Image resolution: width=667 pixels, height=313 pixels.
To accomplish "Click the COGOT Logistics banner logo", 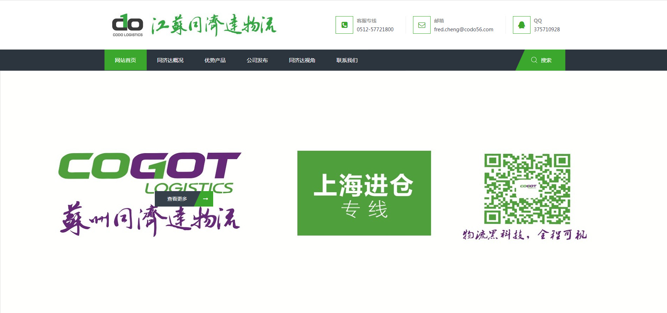I will tap(150, 172).
